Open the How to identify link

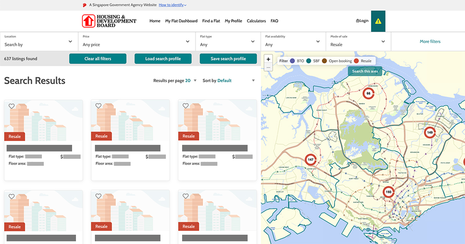coord(171,5)
